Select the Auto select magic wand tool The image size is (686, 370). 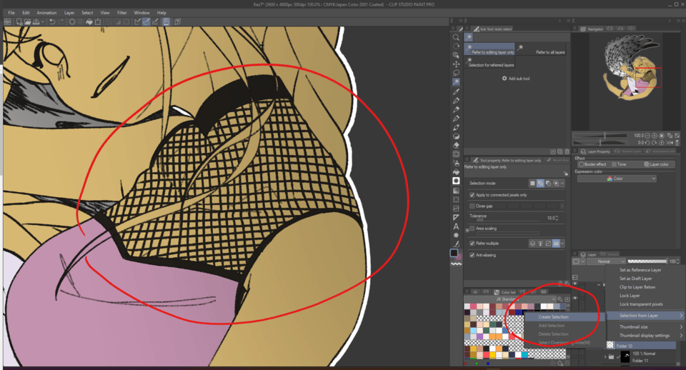456,81
